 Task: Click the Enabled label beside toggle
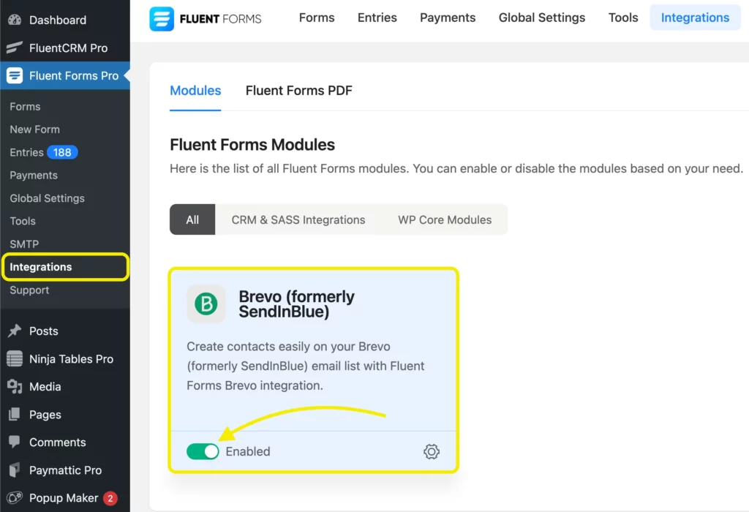click(x=248, y=451)
